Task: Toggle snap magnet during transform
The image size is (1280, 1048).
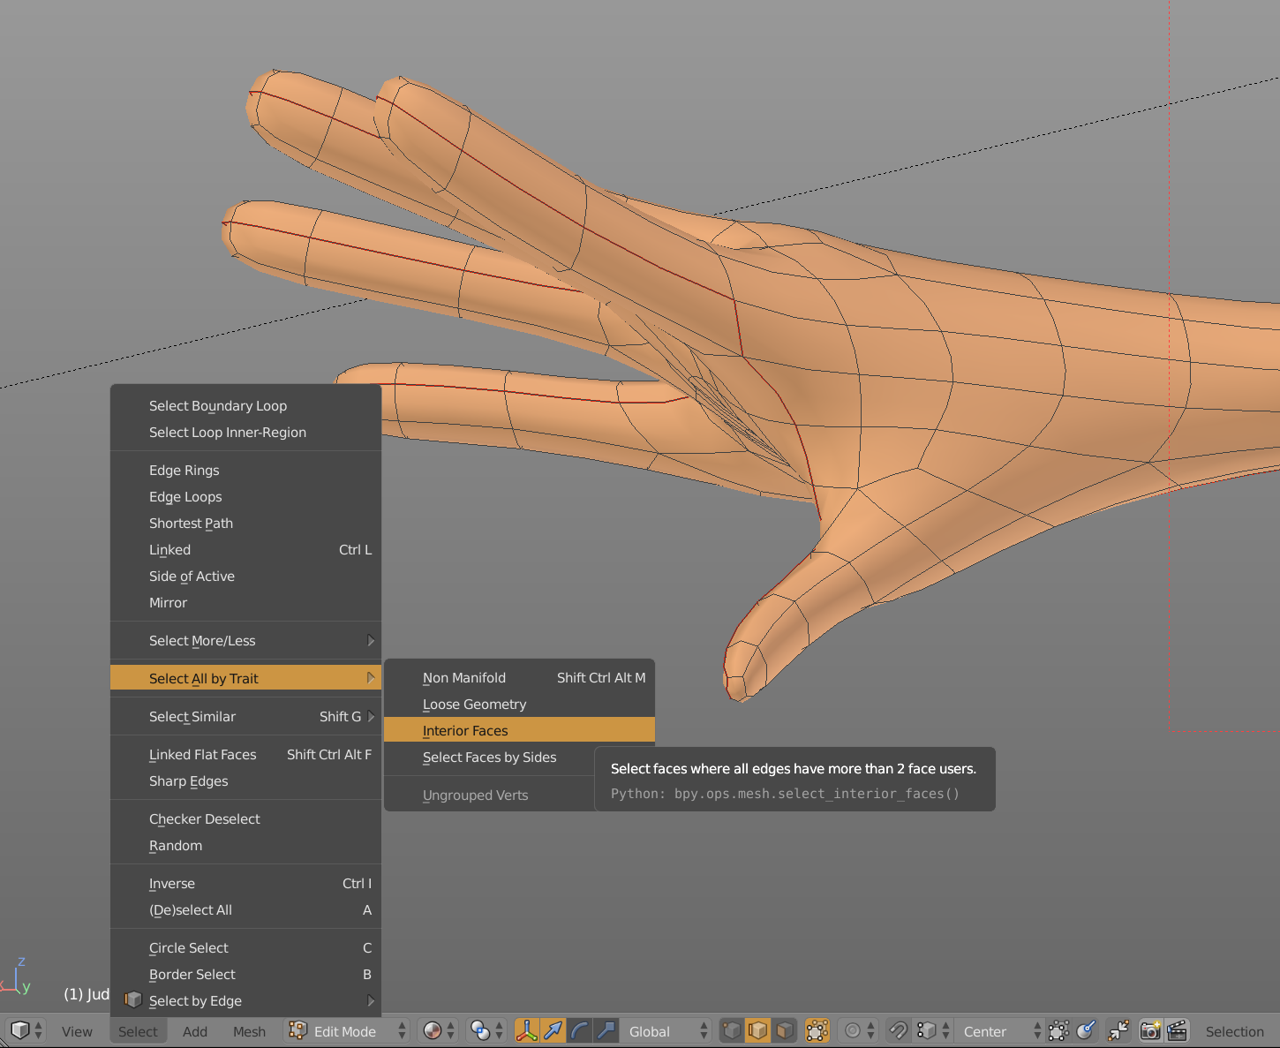Action: (x=898, y=1030)
